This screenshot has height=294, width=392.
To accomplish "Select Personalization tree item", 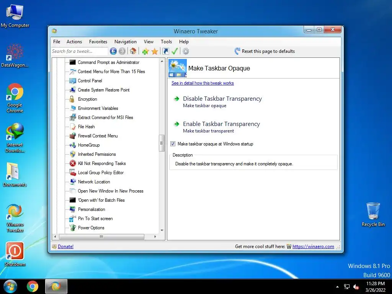I will [91, 209].
